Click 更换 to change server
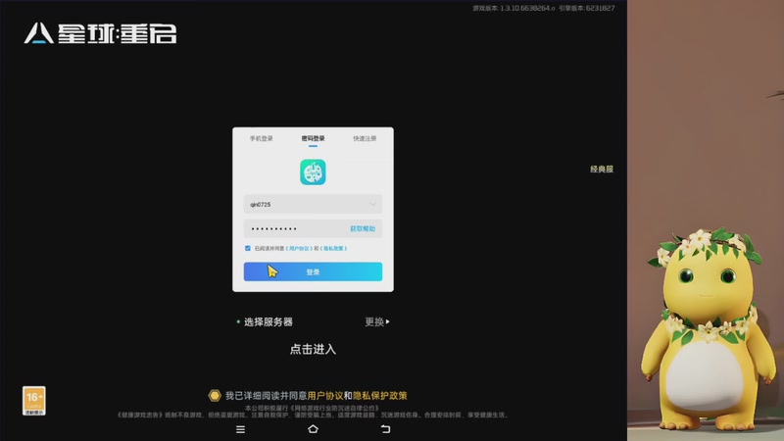The height and width of the screenshot is (441, 784). click(377, 322)
